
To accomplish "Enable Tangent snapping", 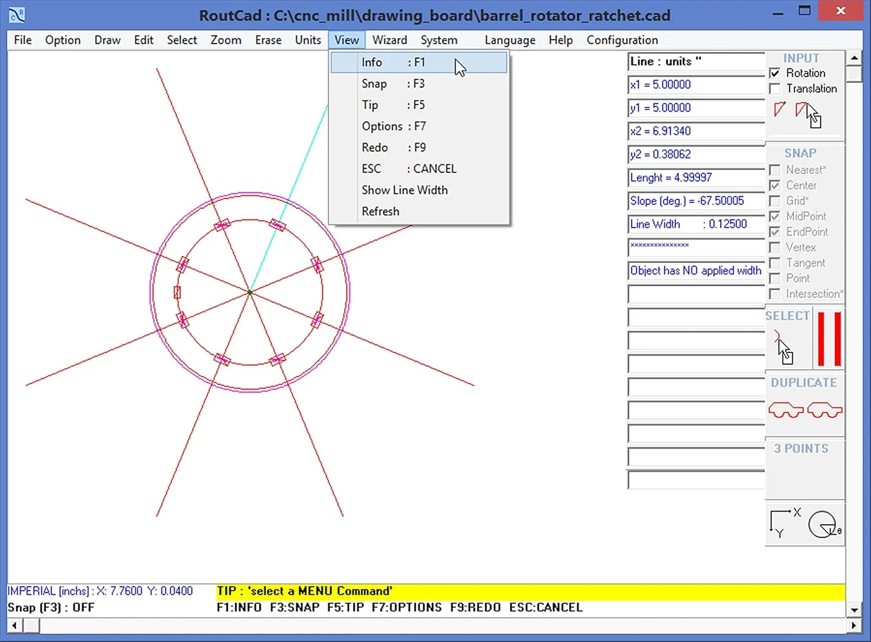I will click(775, 263).
